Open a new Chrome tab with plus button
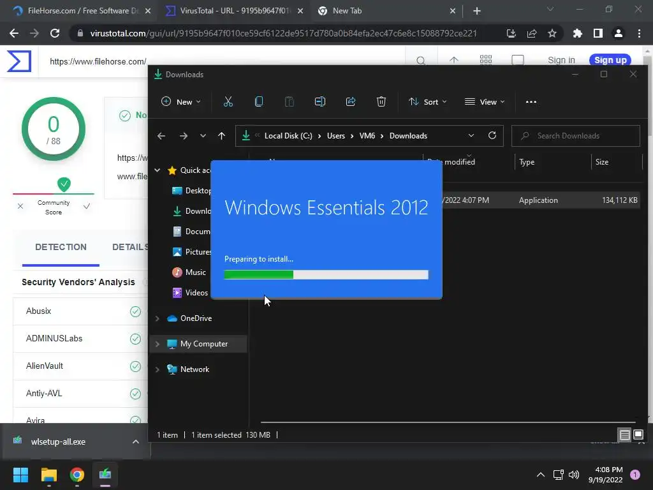 click(477, 11)
